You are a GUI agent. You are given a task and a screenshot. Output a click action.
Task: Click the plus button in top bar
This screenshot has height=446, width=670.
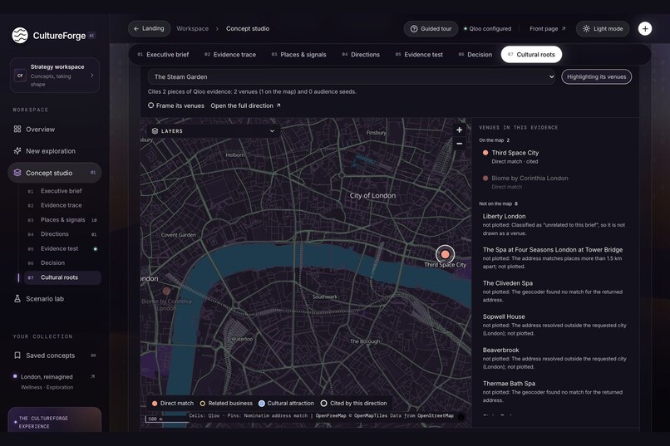645,28
